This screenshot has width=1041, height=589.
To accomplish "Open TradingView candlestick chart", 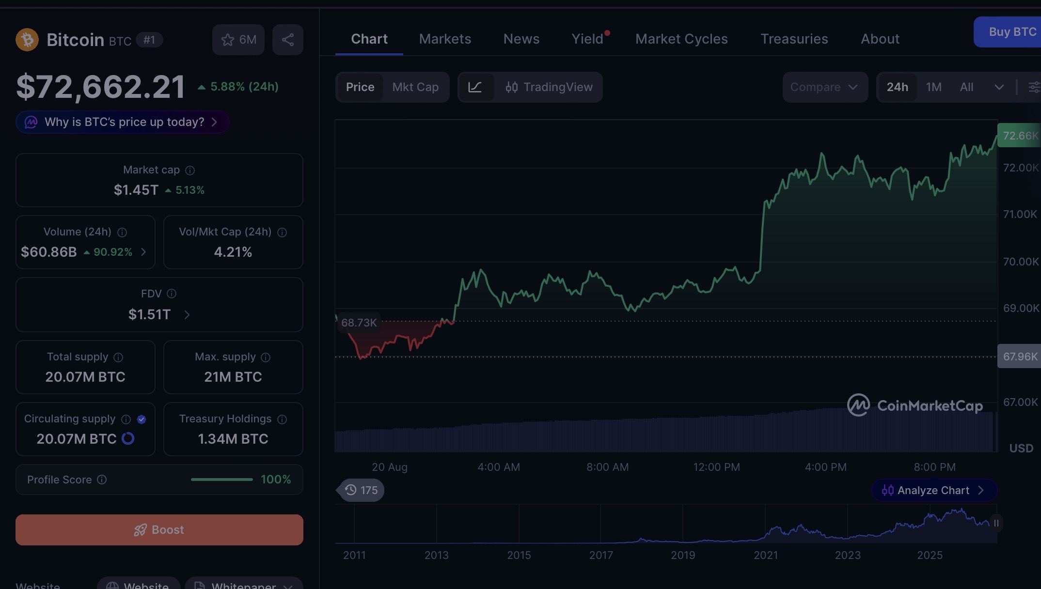I will coord(549,87).
